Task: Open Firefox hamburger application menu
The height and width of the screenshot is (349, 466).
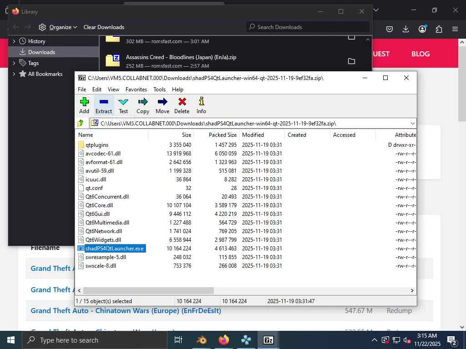Action: [x=455, y=29]
